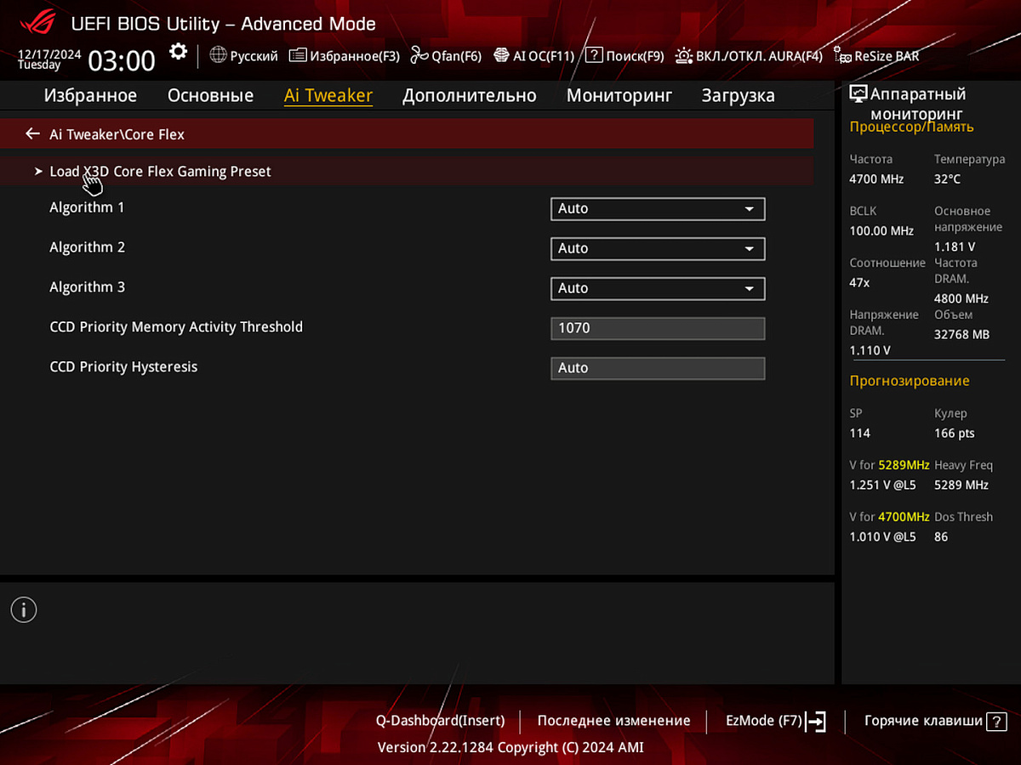Click the 12/17/2024 date text
Screen dimensions: 1021x765
pyautogui.click(x=49, y=54)
